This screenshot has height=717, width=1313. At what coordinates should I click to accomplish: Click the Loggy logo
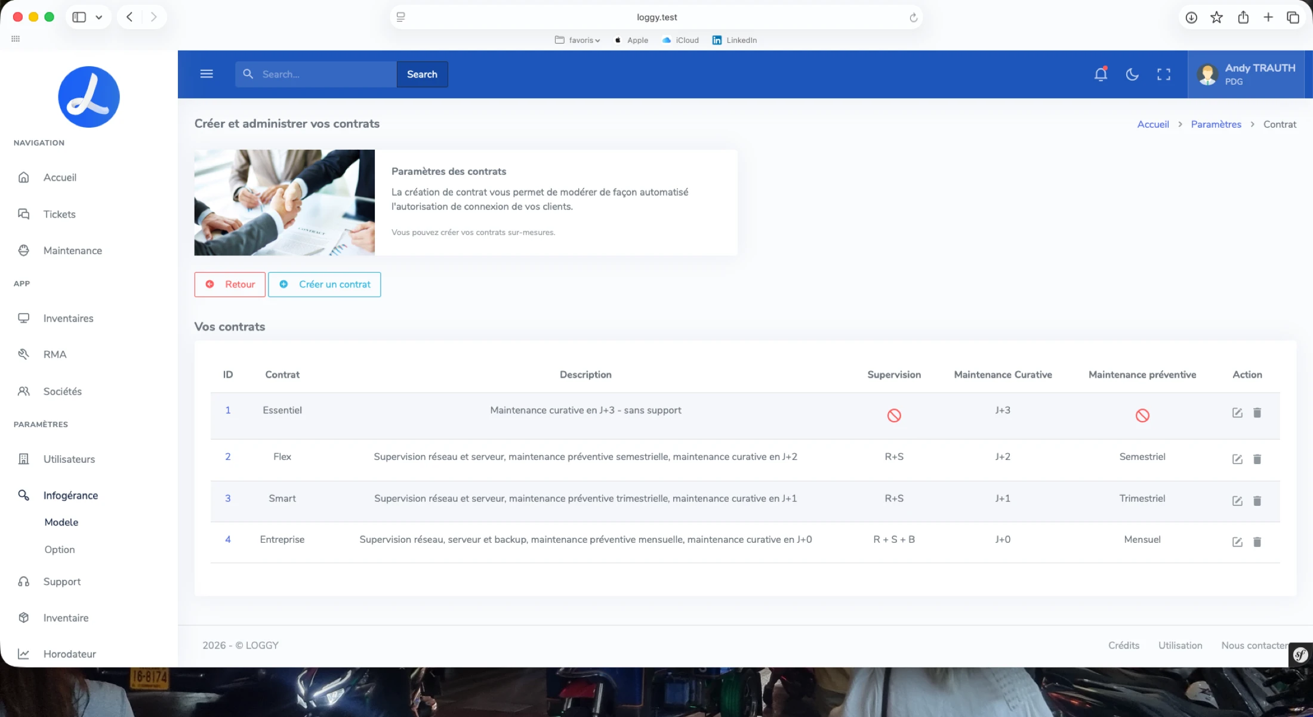pos(89,97)
